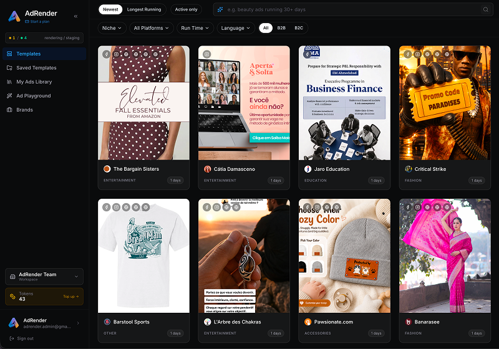Open the pink saree ad thumbnail
The width and height of the screenshot is (499, 349).
tap(445, 256)
